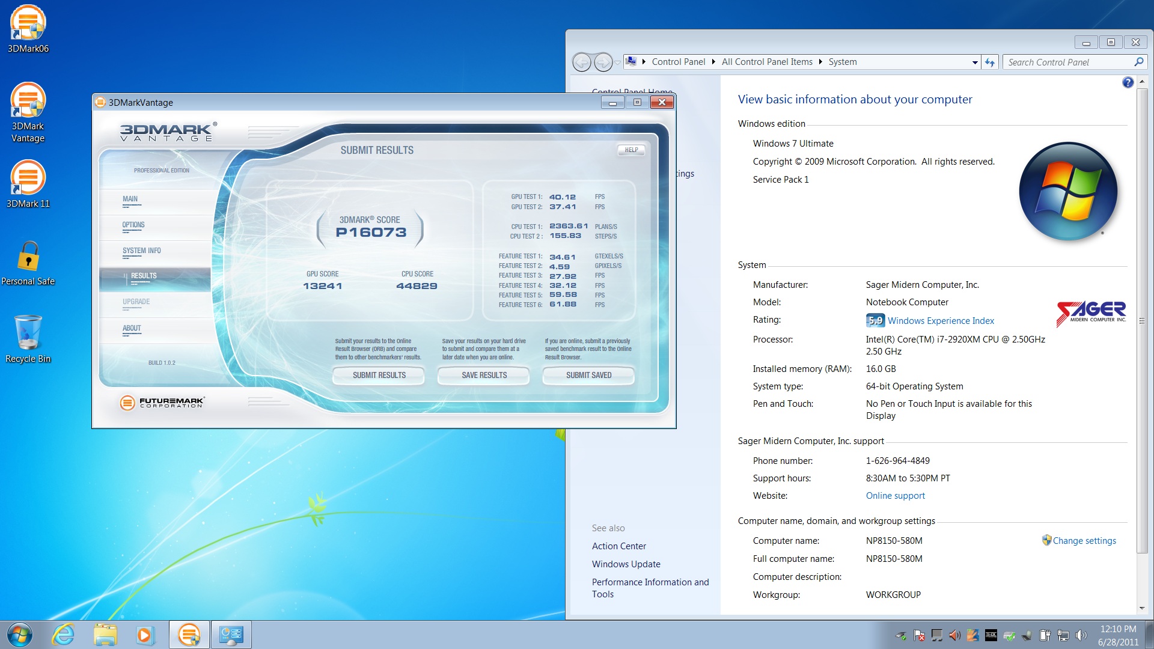Viewport: 1154px width, 649px height.
Task: Open the Personal Safe desktop icon
Action: pyautogui.click(x=28, y=263)
